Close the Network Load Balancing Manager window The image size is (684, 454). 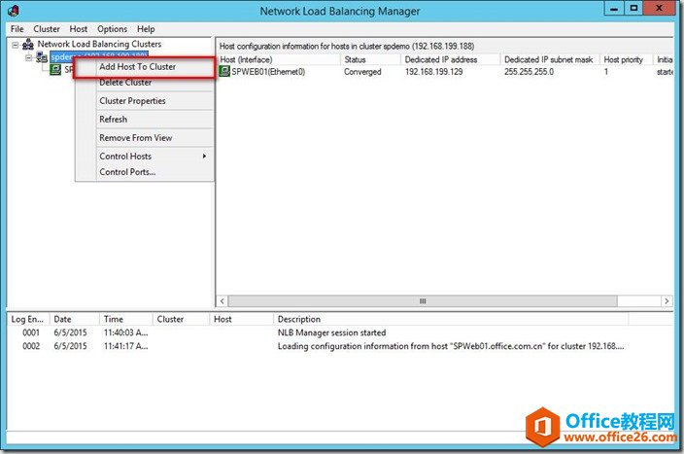659,9
